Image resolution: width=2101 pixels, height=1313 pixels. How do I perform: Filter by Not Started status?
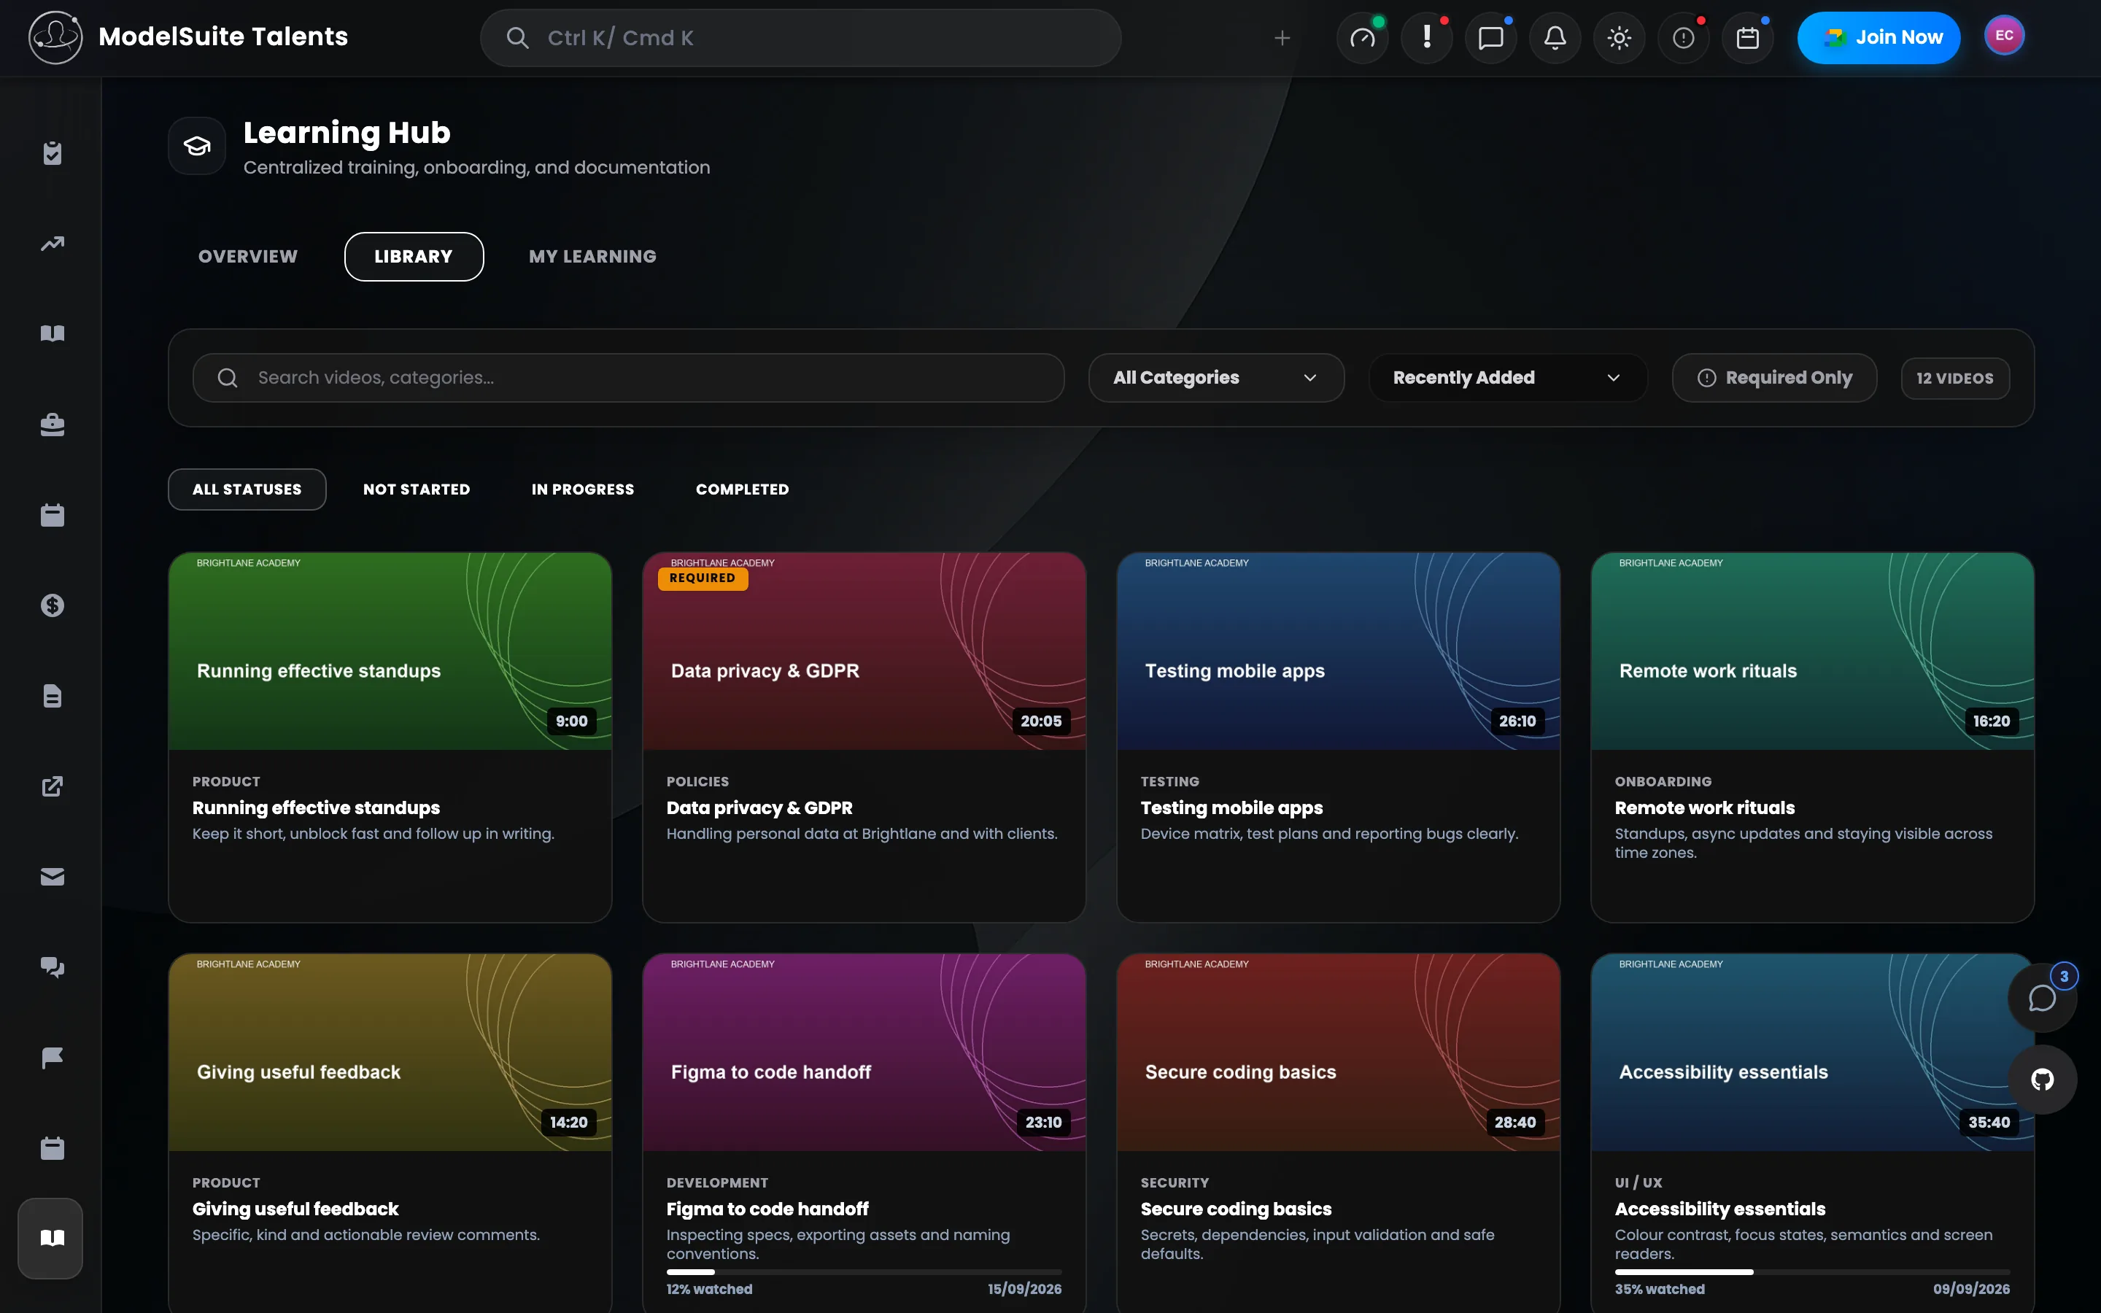(x=417, y=489)
